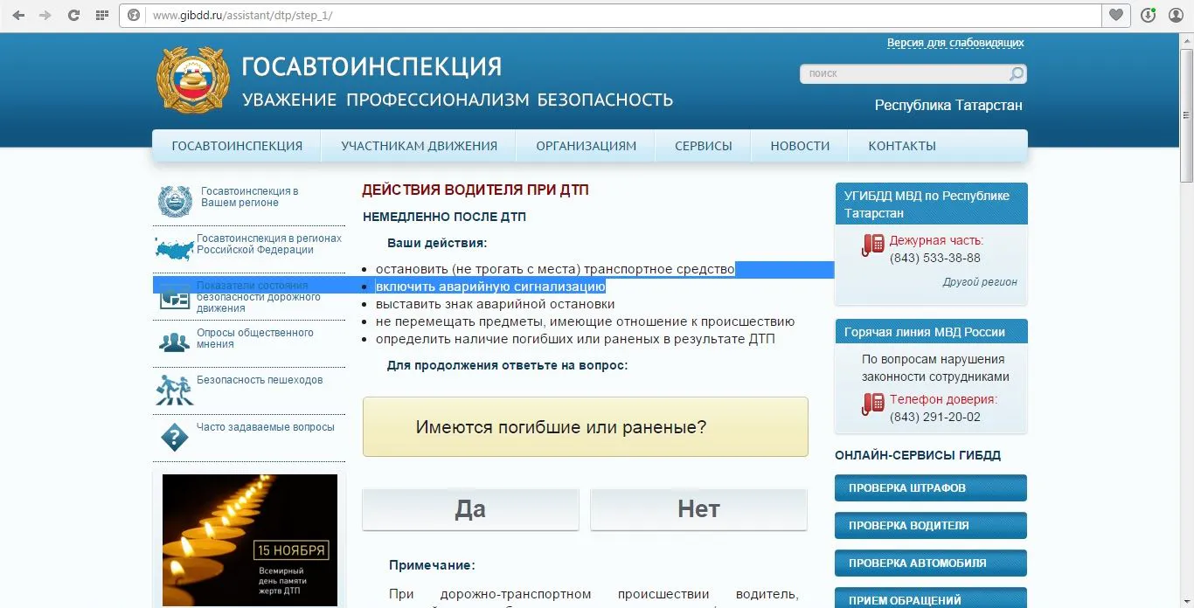Click УГИБДД МВД по Республике Татарстан header
This screenshot has height=608, width=1194.
click(931, 204)
